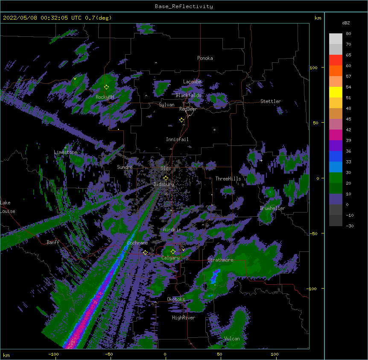The width and height of the screenshot is (368, 360).
Task: Click the ThreeHills city label
Action: point(228,179)
